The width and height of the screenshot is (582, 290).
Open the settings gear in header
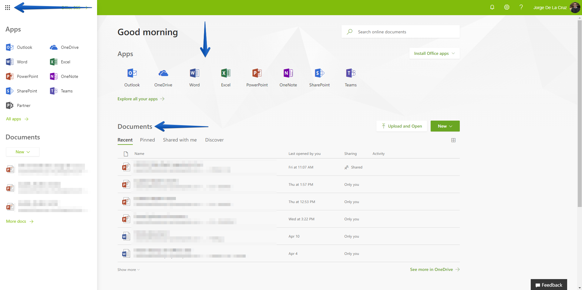coord(507,7)
